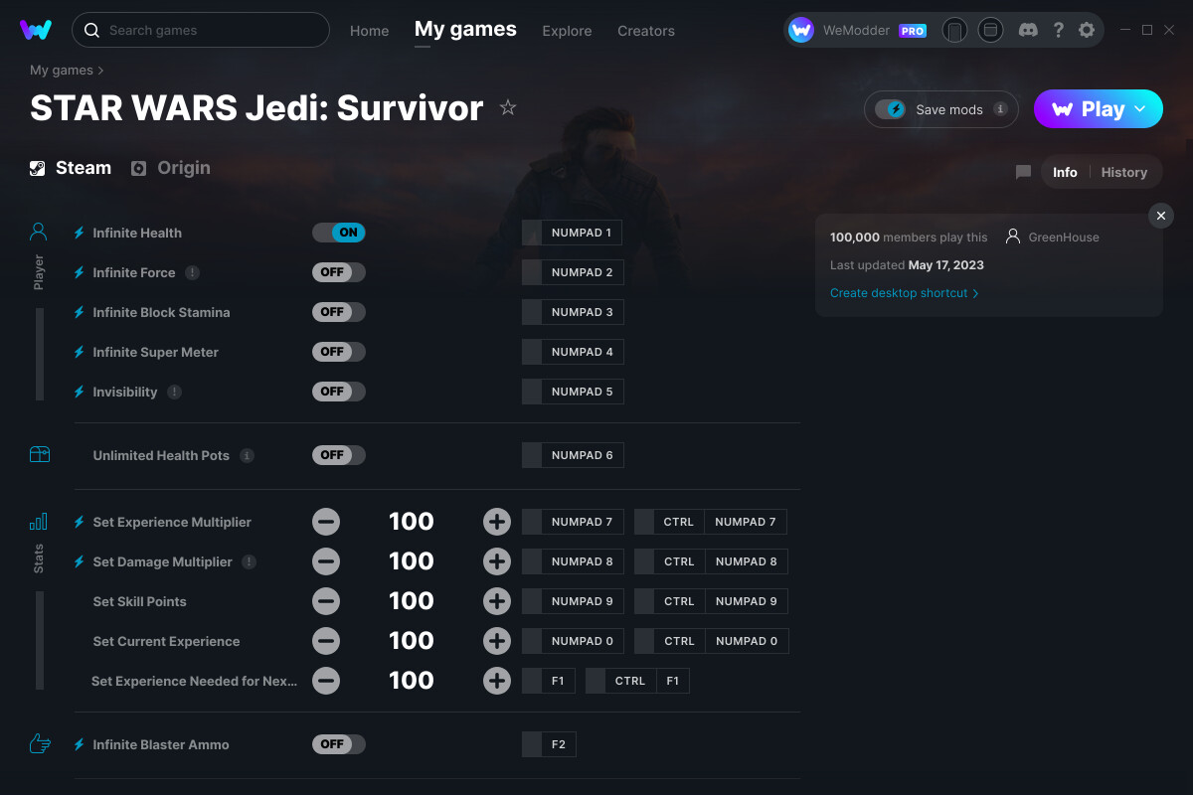
Task: Turn off Infinite Health toggle
Action: (339, 233)
